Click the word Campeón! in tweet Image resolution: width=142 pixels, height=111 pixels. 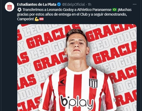pyautogui.click(x=25, y=19)
